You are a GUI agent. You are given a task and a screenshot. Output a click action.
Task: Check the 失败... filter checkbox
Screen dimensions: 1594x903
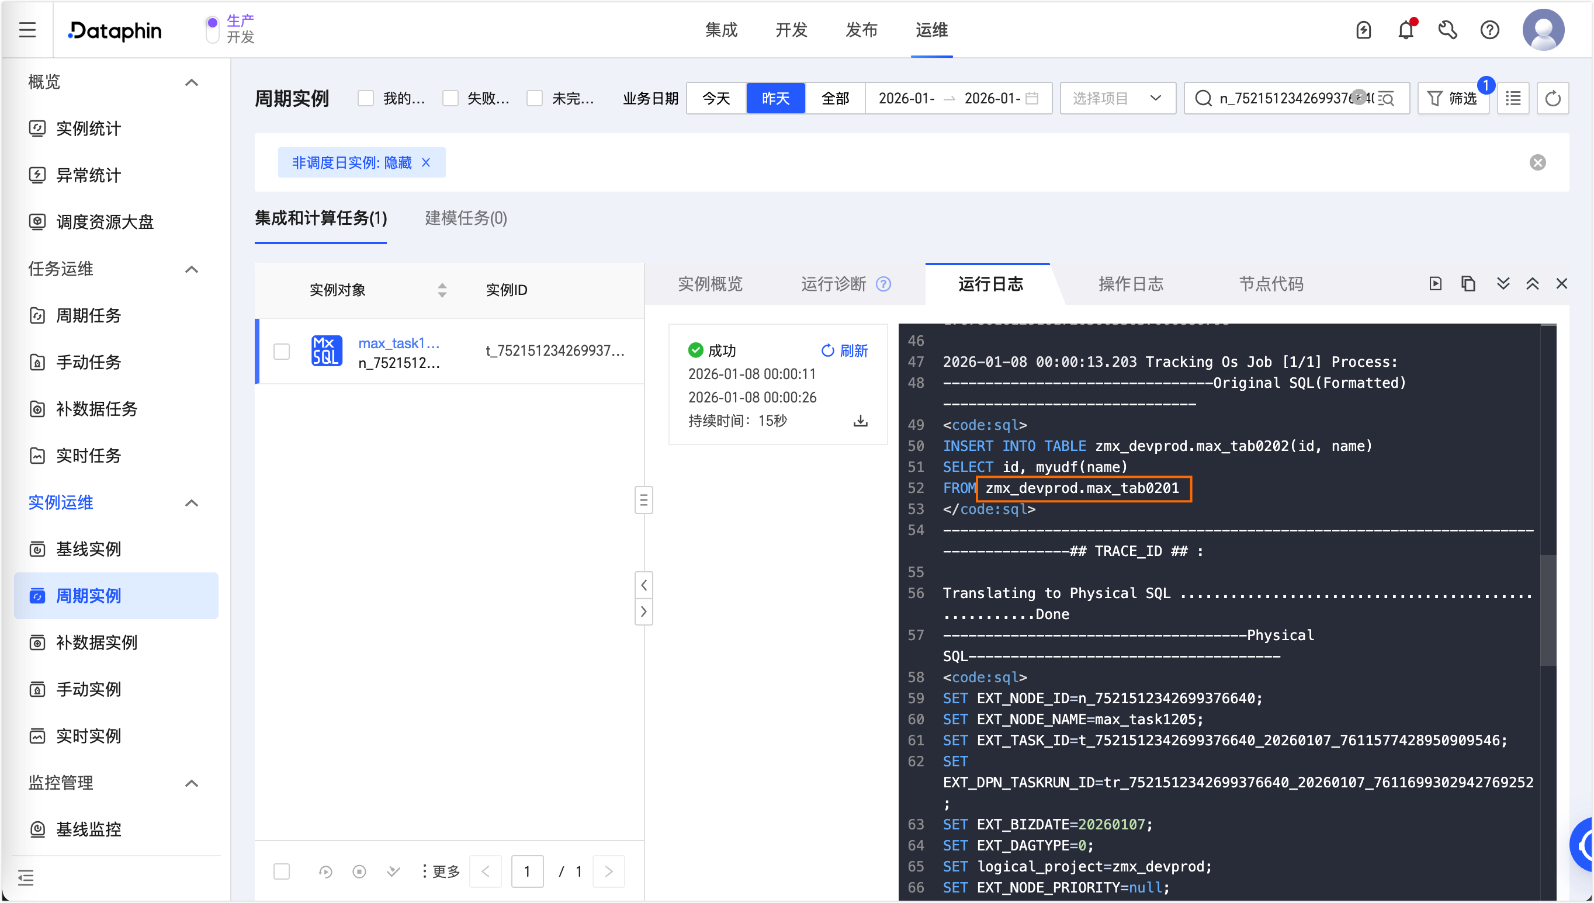point(451,99)
